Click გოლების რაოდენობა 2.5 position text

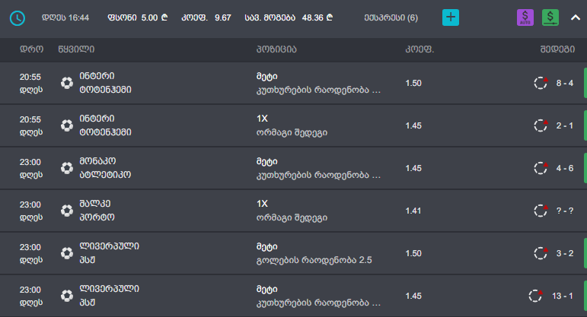tap(314, 260)
